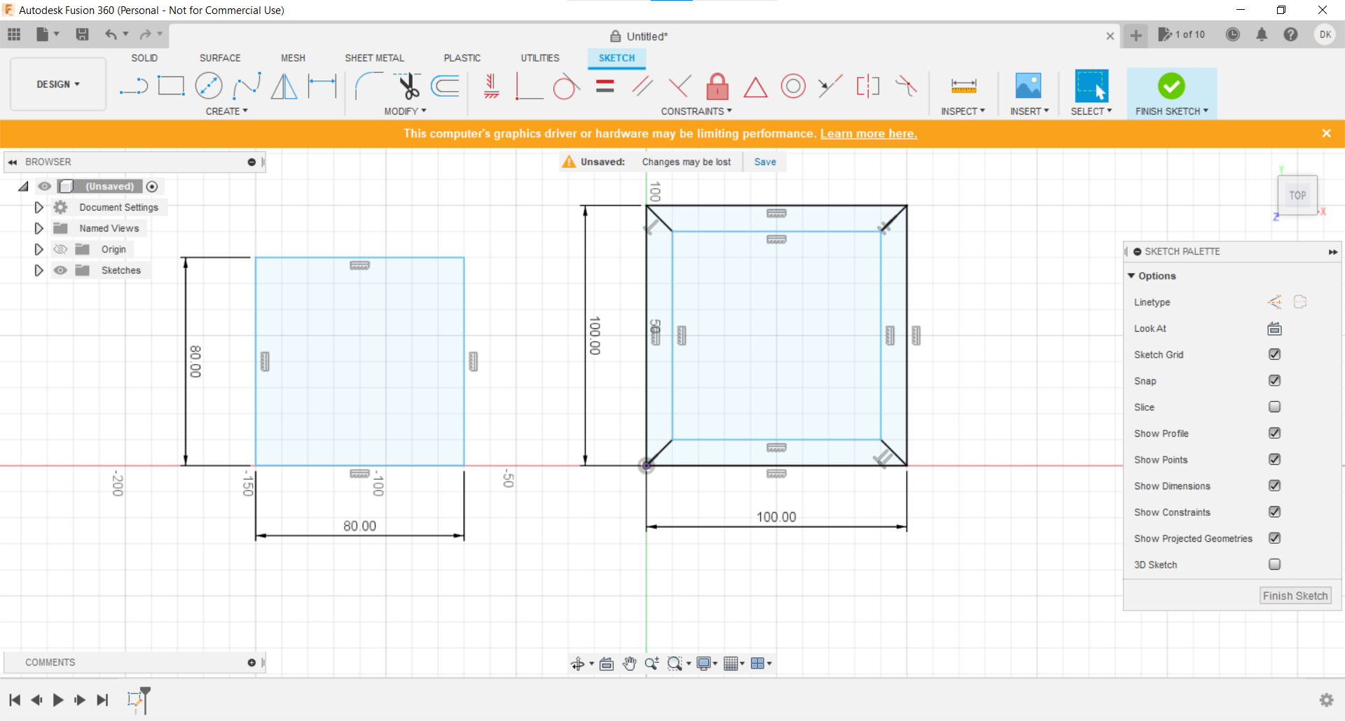Select the Line sketch tool

[x=134, y=86]
